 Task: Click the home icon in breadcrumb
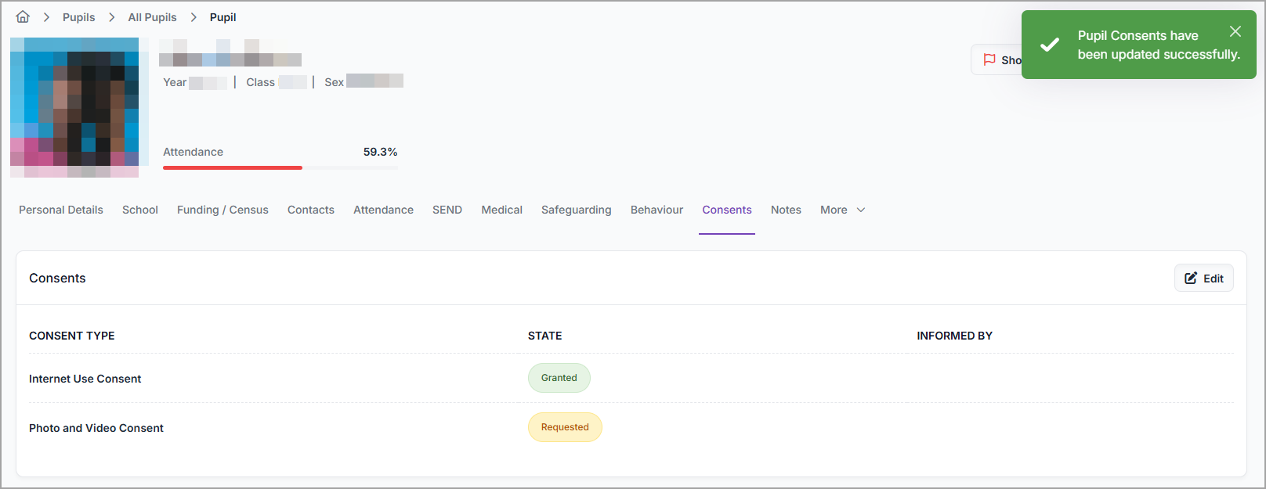pyautogui.click(x=23, y=17)
